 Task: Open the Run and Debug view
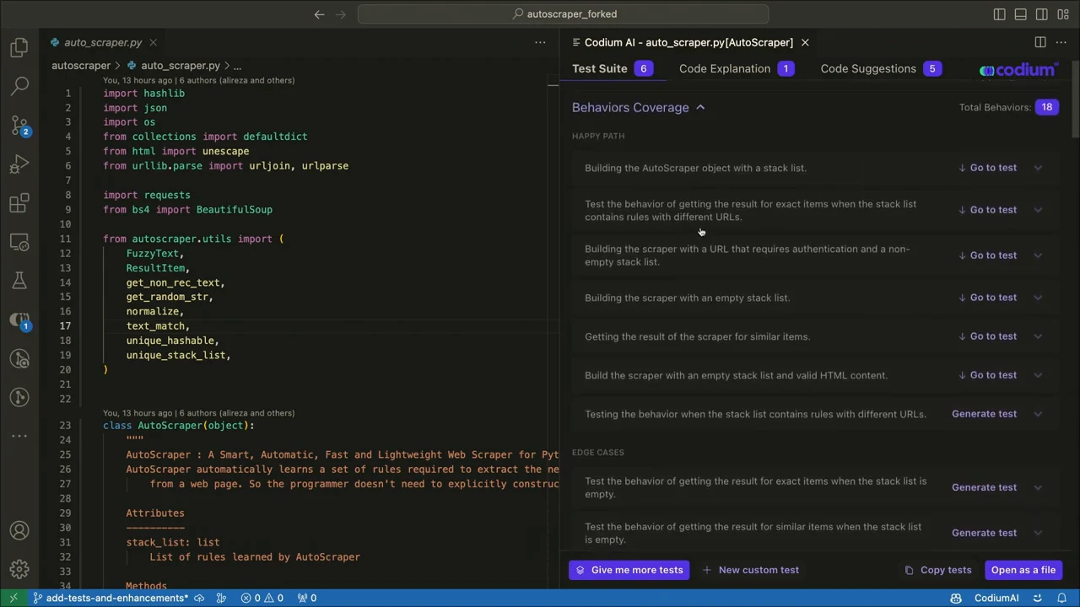(19, 164)
